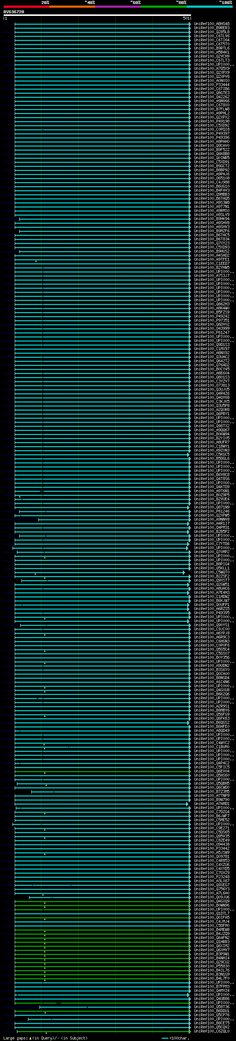Open hit UniRef100_Q9XST7

tap(212, 581)
